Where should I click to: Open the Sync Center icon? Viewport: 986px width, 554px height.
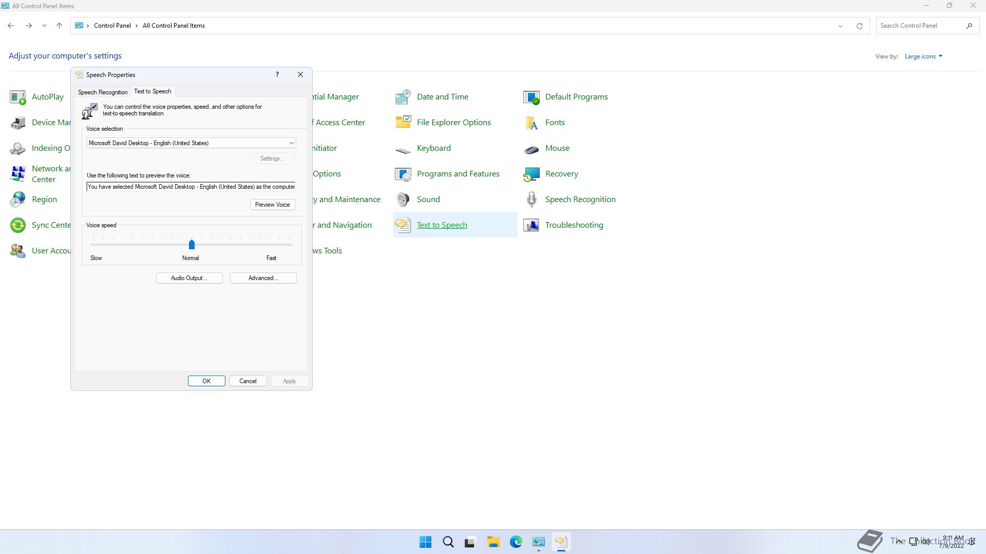click(18, 225)
